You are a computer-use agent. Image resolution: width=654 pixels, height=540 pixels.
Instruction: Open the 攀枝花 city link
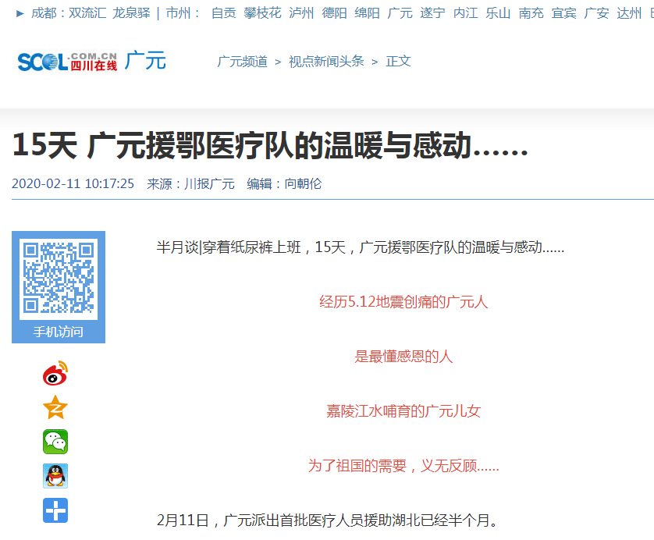point(262,13)
